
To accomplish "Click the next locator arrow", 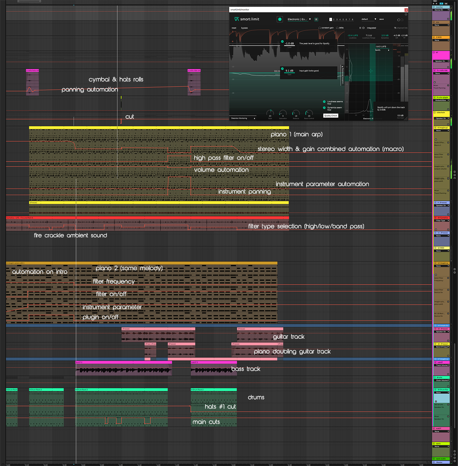I will (x=436, y=4).
